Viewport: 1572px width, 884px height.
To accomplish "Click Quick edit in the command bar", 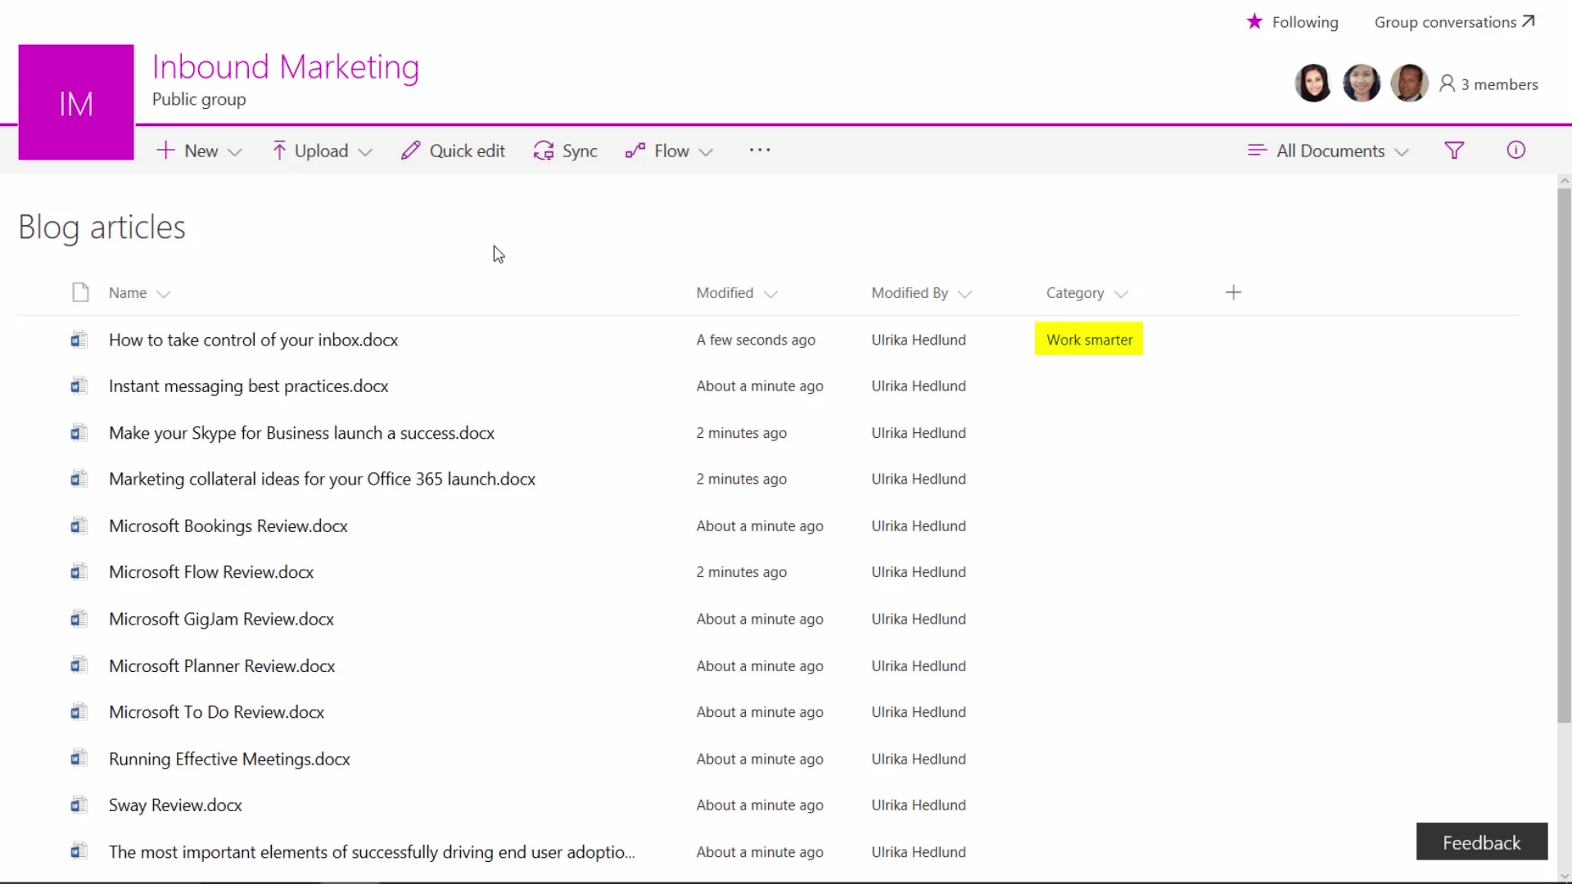I will 453,151.
